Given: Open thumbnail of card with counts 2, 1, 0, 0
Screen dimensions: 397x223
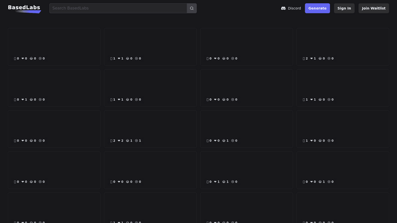Looking at the screenshot, I should coord(343,42).
